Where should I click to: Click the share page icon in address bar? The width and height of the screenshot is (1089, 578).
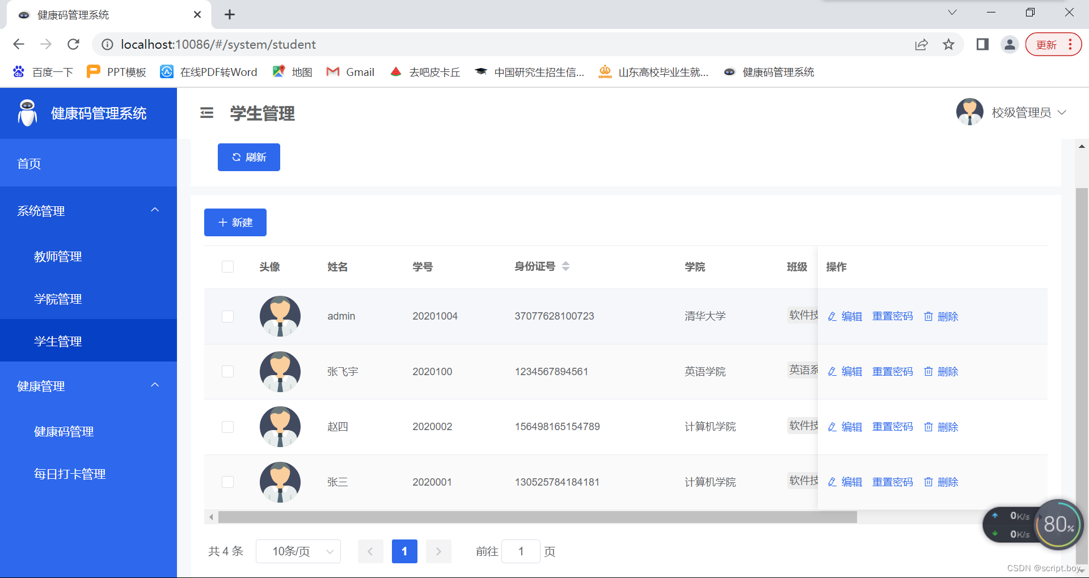(921, 44)
